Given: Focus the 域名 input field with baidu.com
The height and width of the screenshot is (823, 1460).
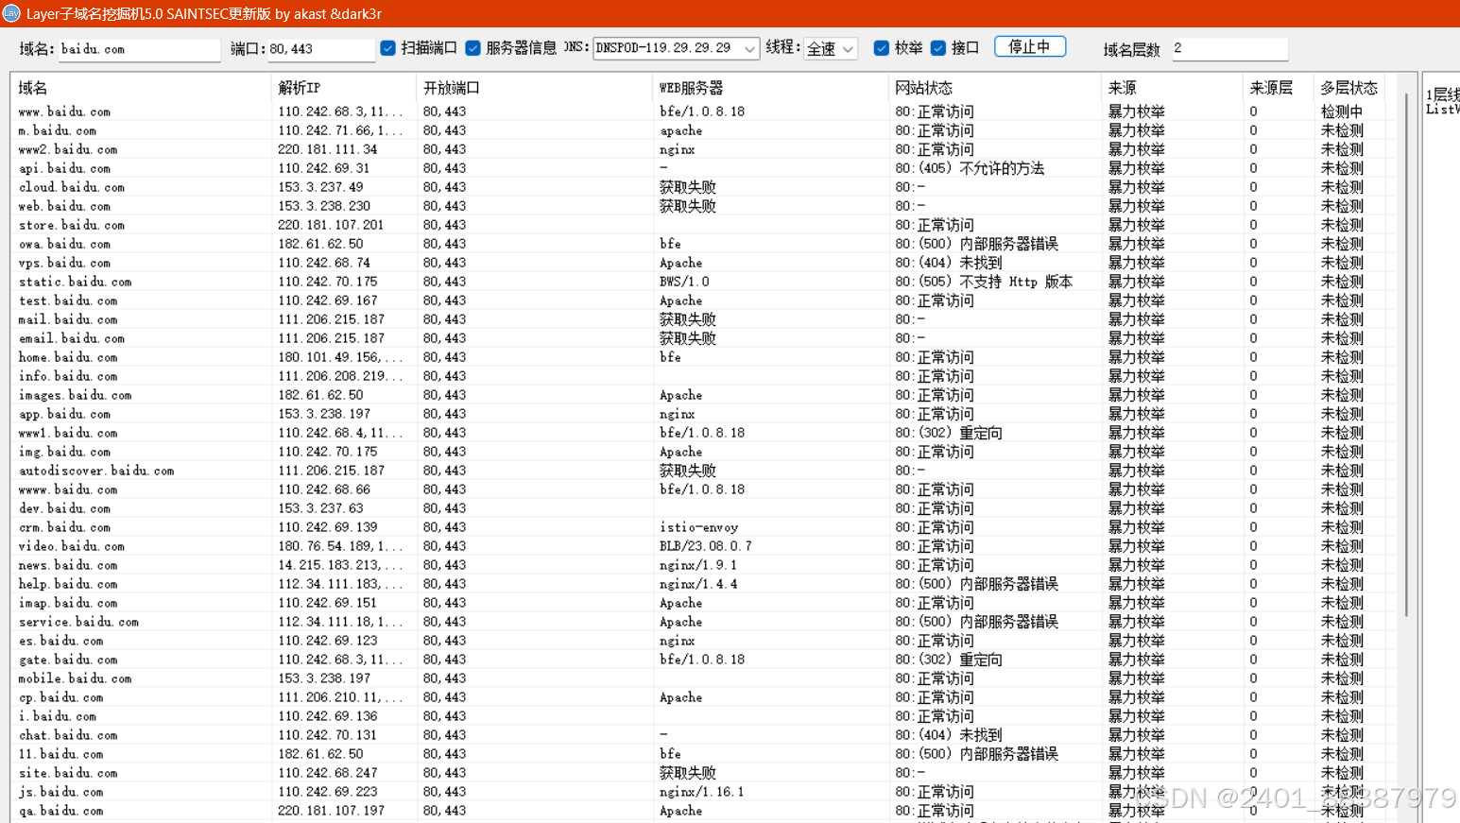Looking at the screenshot, I should pos(139,49).
